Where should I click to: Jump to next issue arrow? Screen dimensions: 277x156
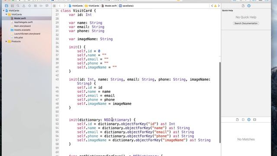point(219,6)
